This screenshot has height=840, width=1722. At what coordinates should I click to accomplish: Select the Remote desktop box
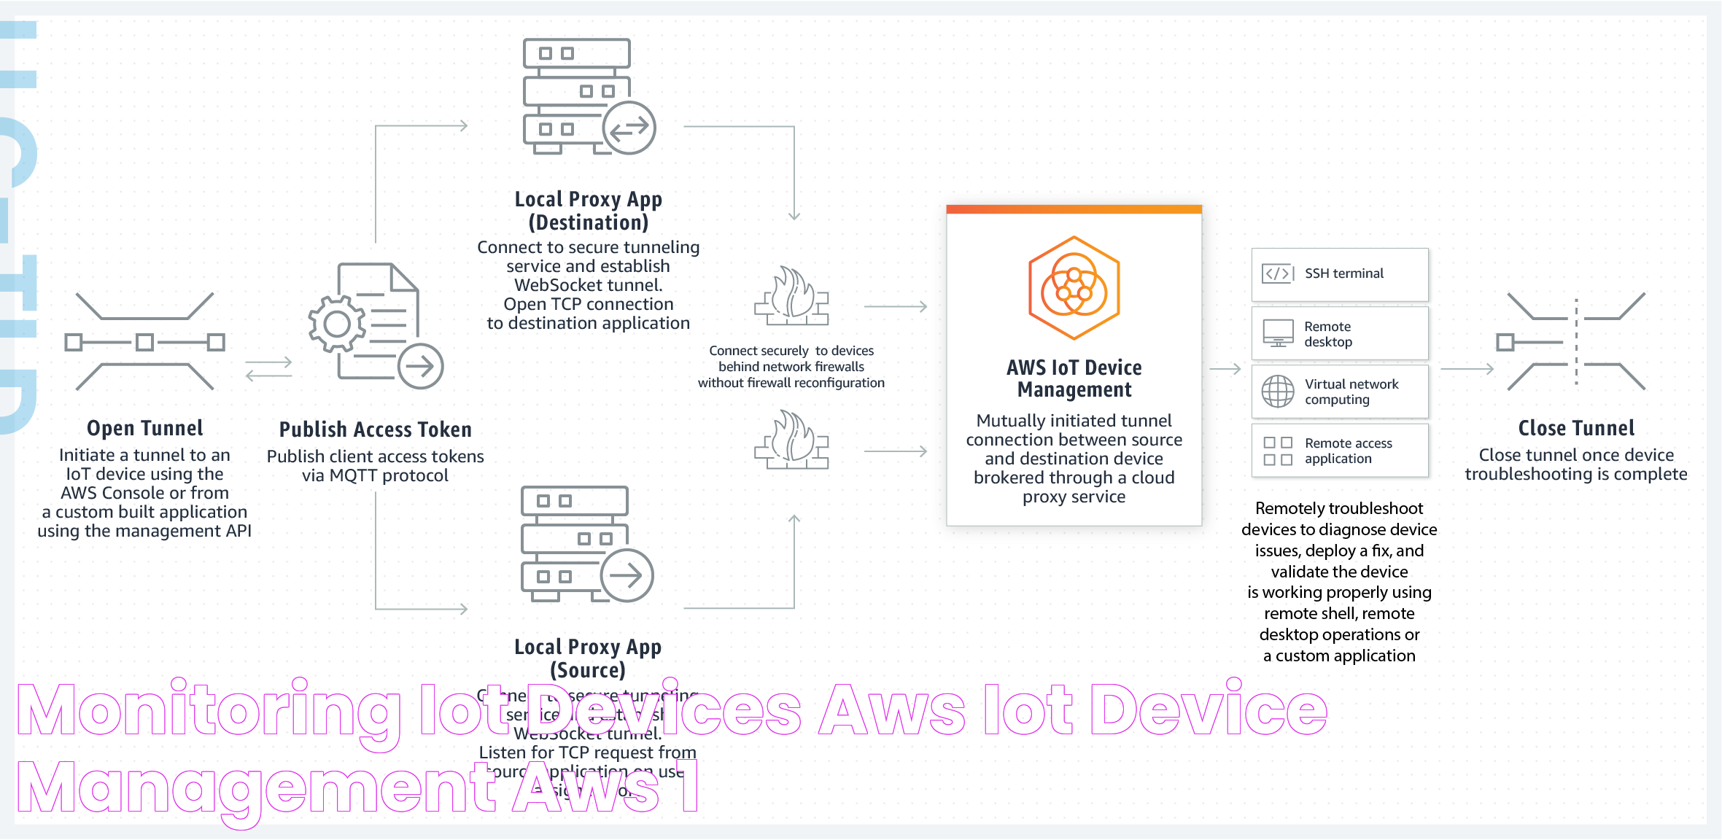click(1340, 333)
